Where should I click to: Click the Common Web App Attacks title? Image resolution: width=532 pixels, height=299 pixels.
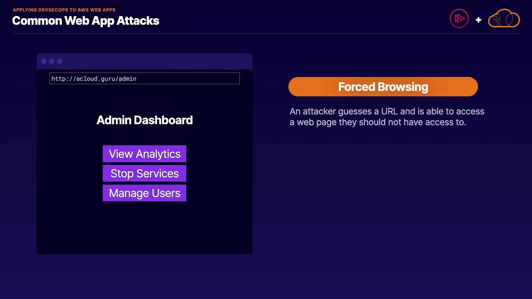click(86, 21)
